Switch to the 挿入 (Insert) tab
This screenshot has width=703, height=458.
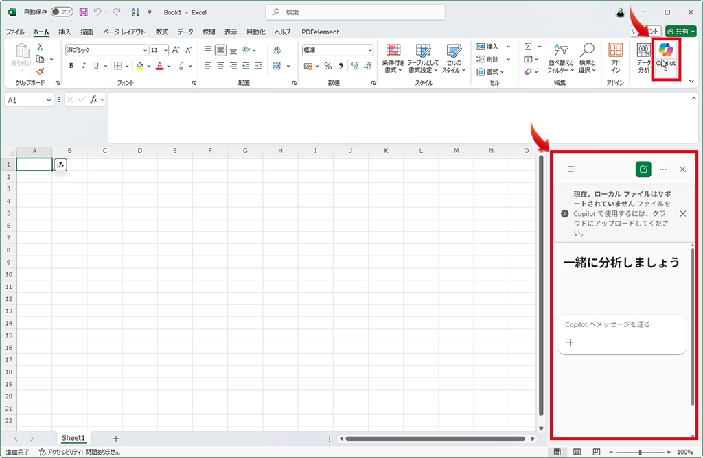click(x=65, y=32)
